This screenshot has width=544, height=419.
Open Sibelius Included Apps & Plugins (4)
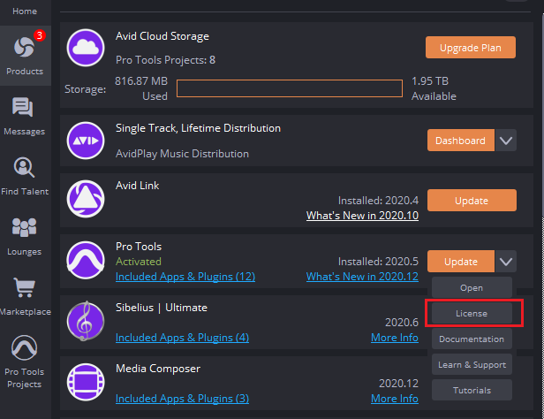coord(182,338)
